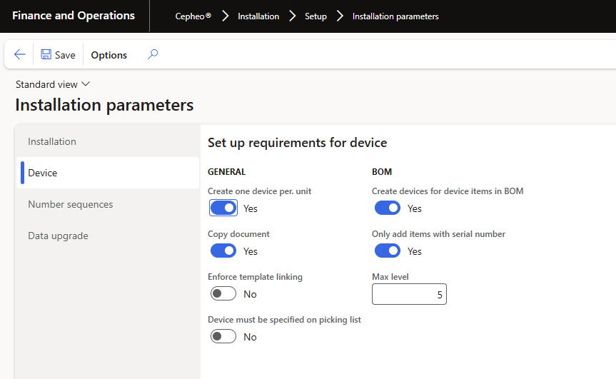This screenshot has height=379, width=616.
Task: Click chevron after Installation breadcrumb
Action: (293, 16)
